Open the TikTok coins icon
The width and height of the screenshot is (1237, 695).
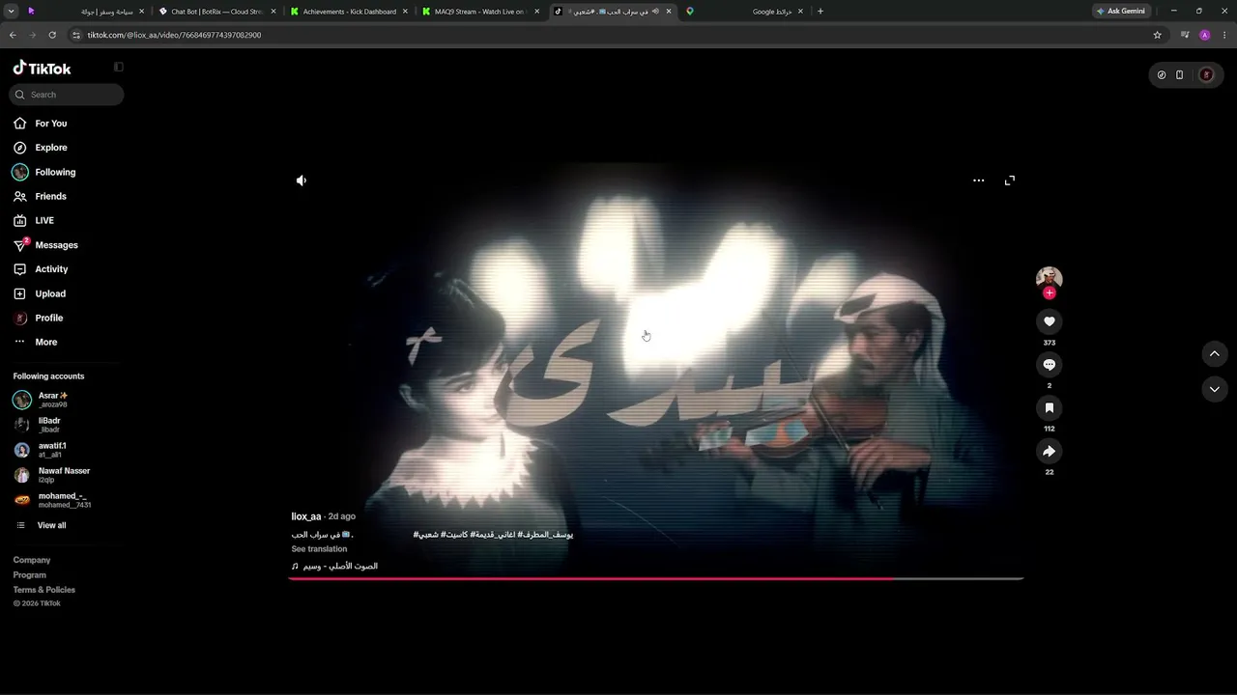click(1162, 75)
